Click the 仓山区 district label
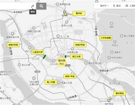Viewport: 135px width, 105px height. pyautogui.click(x=36, y=59)
